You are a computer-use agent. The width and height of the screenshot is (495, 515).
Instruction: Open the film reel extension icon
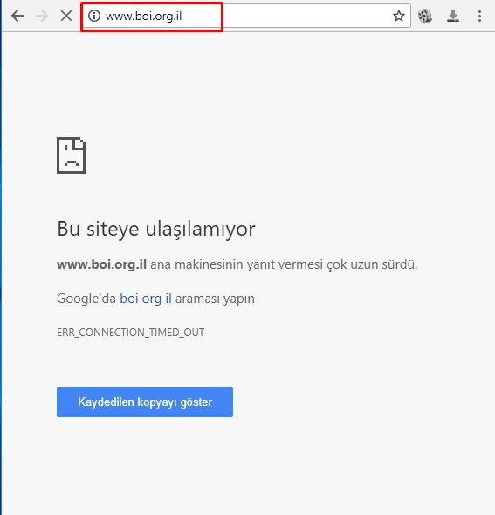(x=425, y=16)
